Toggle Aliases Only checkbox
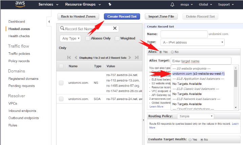Image resolution: width=243 pixels, height=145 pixels. pyautogui.click(x=88, y=39)
